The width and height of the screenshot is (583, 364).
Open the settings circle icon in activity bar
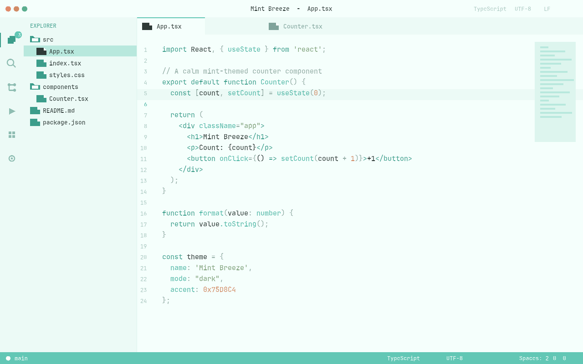click(12, 158)
